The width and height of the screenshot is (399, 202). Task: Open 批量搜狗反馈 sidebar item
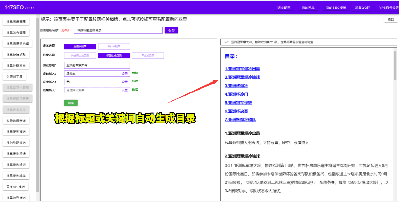click(x=16, y=154)
